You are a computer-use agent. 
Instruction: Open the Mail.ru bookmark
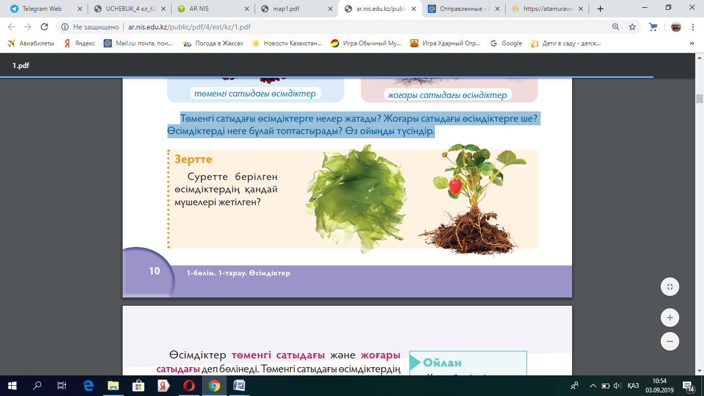(x=139, y=44)
